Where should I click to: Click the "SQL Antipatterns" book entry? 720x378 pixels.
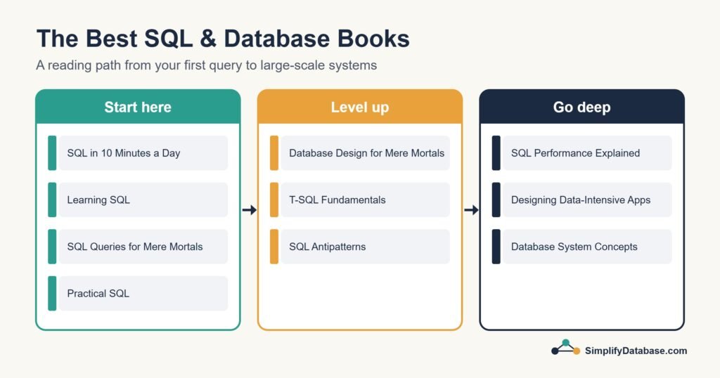click(x=360, y=247)
